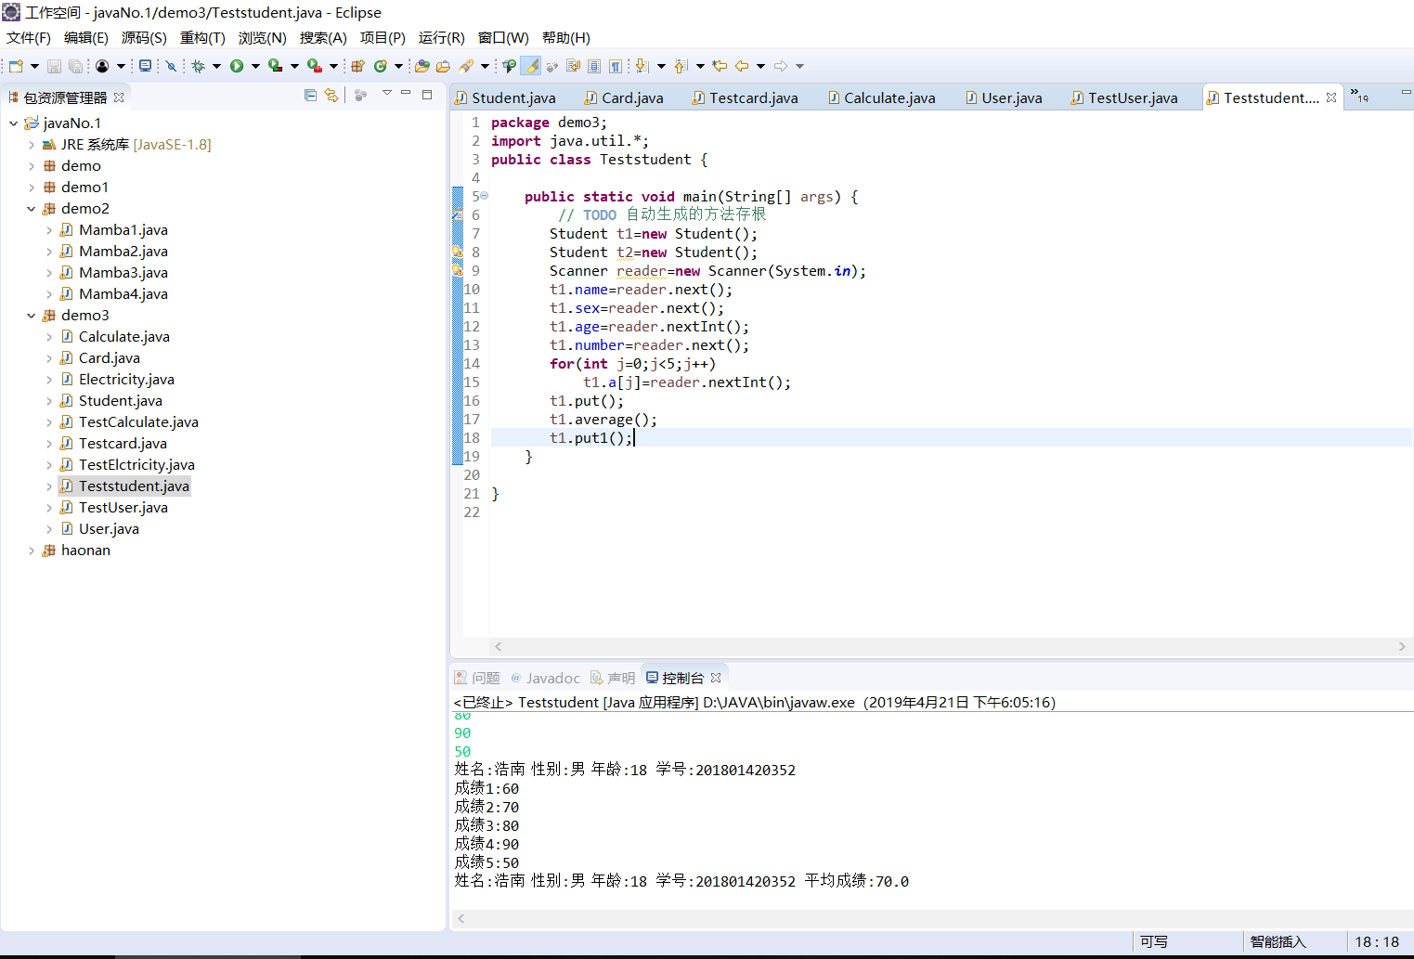Screen dimensions: 1414x959
Task: Click the New Java Package icon
Action: pos(357,66)
